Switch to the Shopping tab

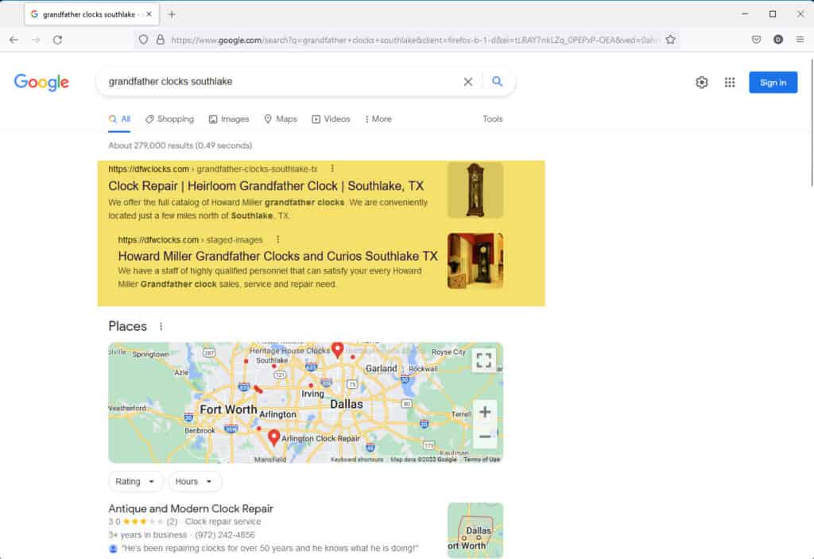(170, 119)
